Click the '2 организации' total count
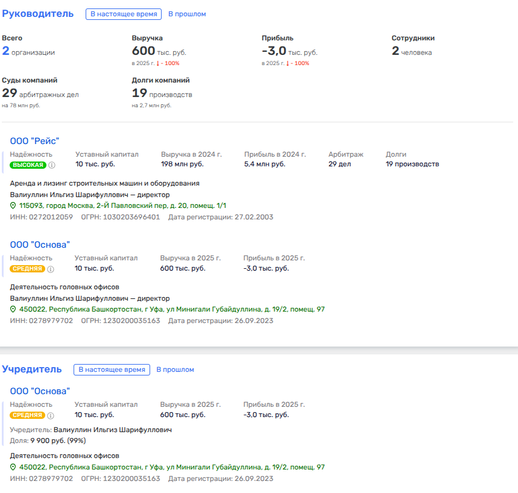 pyautogui.click(x=28, y=52)
